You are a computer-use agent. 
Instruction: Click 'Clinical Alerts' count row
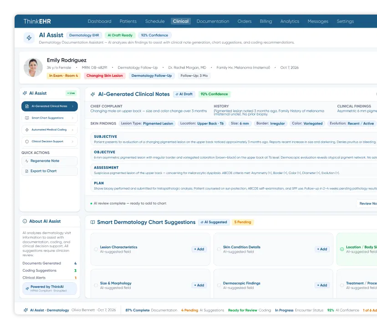(x=50, y=278)
